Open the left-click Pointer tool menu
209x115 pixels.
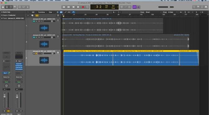click(x=114, y=12)
